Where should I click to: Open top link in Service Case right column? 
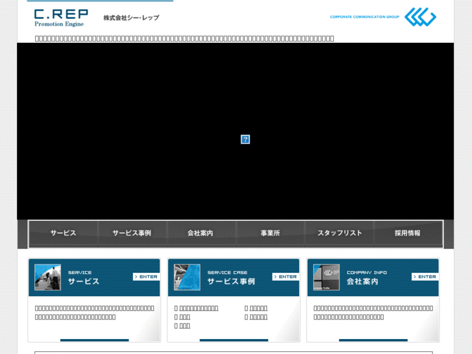[x=258, y=308]
